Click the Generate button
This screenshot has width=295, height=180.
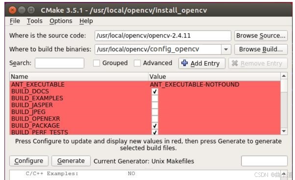(x=71, y=161)
